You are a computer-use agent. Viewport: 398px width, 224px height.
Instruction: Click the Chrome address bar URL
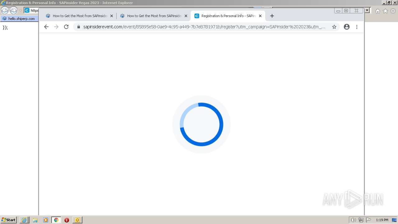tap(204, 27)
